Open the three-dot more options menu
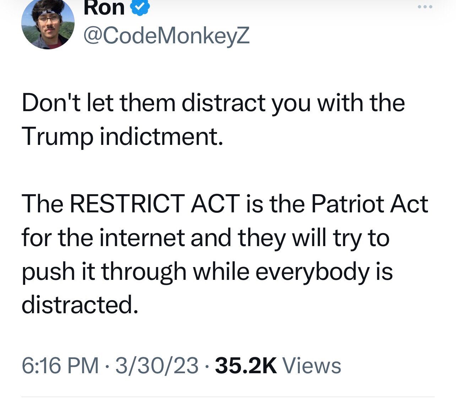456x413 pixels. pos(425,7)
